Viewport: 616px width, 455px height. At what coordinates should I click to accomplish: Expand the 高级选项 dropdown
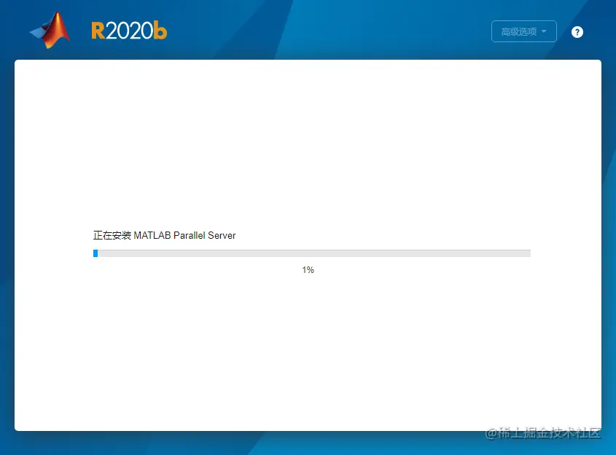pyautogui.click(x=523, y=31)
